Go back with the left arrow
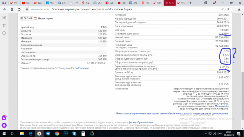Screen dimensions: 244x137 5,9
